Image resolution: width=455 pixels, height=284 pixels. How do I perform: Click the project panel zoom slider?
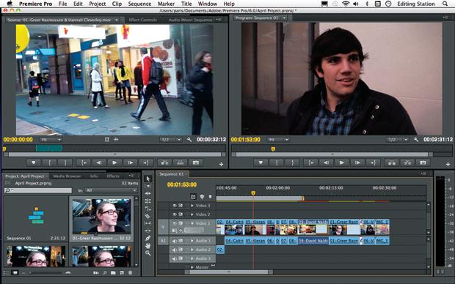[43, 272]
